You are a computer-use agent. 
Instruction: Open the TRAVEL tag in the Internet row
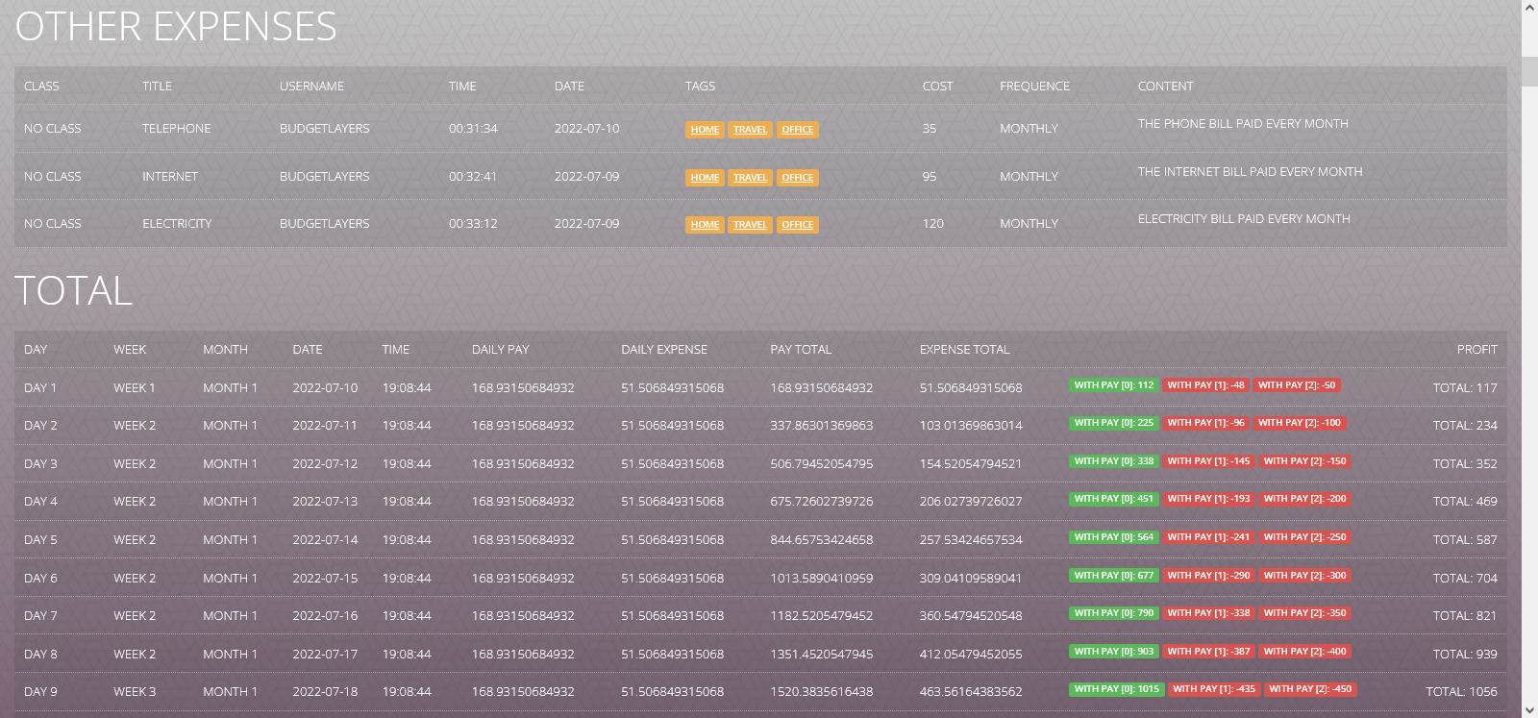pos(750,178)
